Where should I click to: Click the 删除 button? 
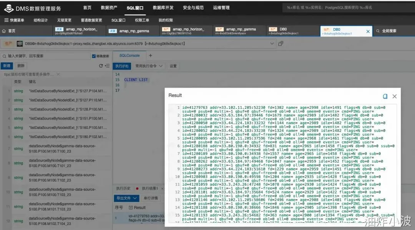click(21, 66)
